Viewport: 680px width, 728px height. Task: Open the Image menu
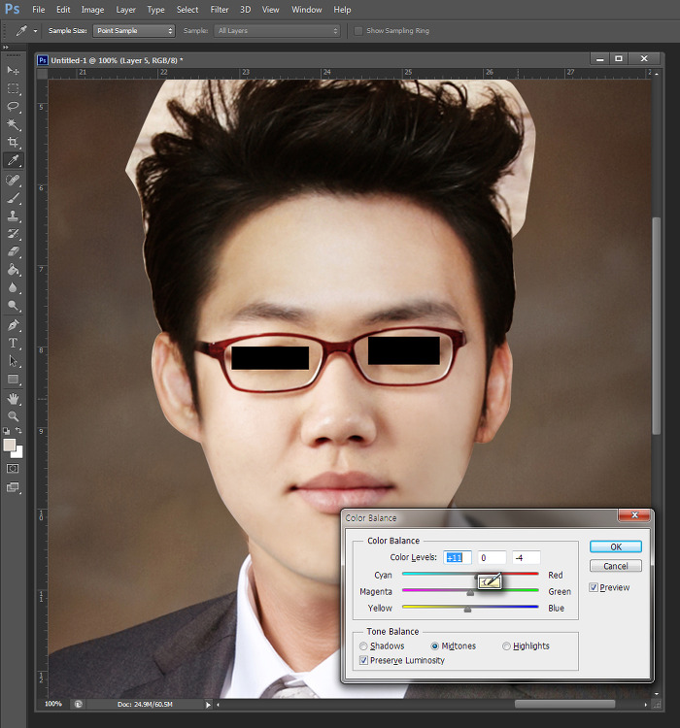point(92,10)
